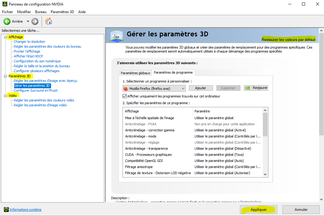This screenshot has width=324, height=216.
Task: Click the Annuler button
Action: point(301,210)
